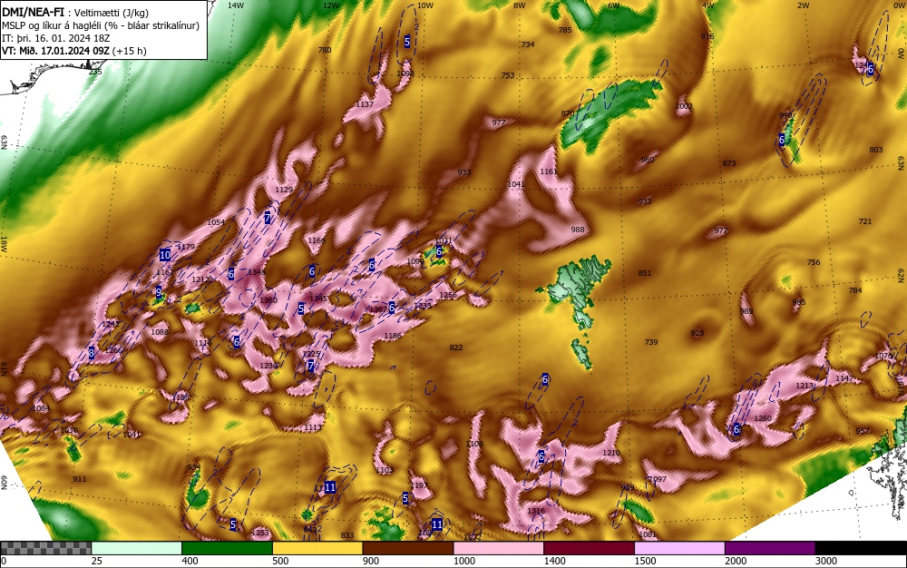
Task: Select the blue hail marker labeled 9
Action: click(159, 293)
